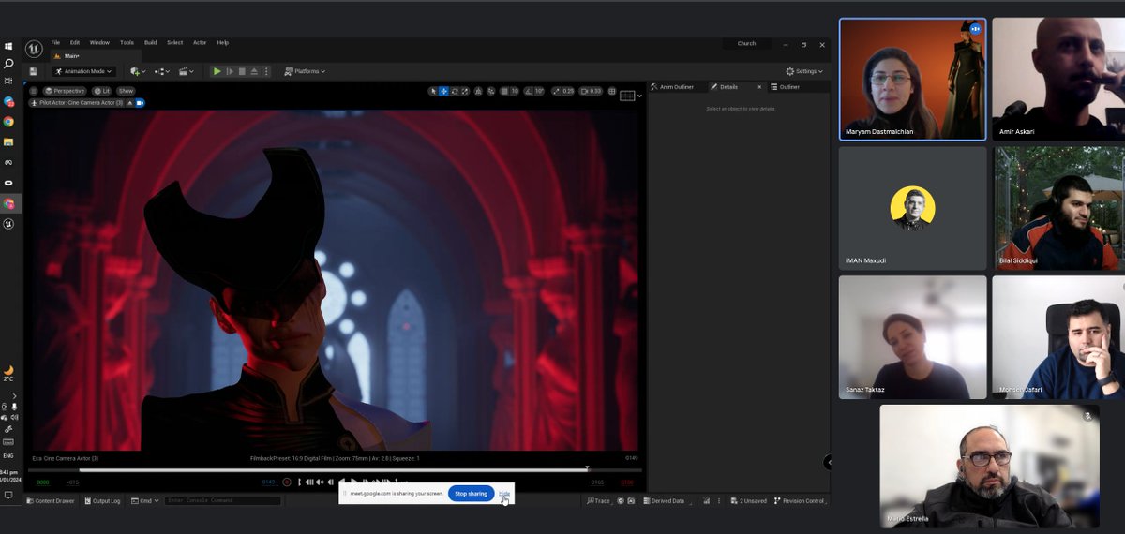Click the sequence scrub bar in viewport
The image size is (1125, 534).
(x=336, y=470)
